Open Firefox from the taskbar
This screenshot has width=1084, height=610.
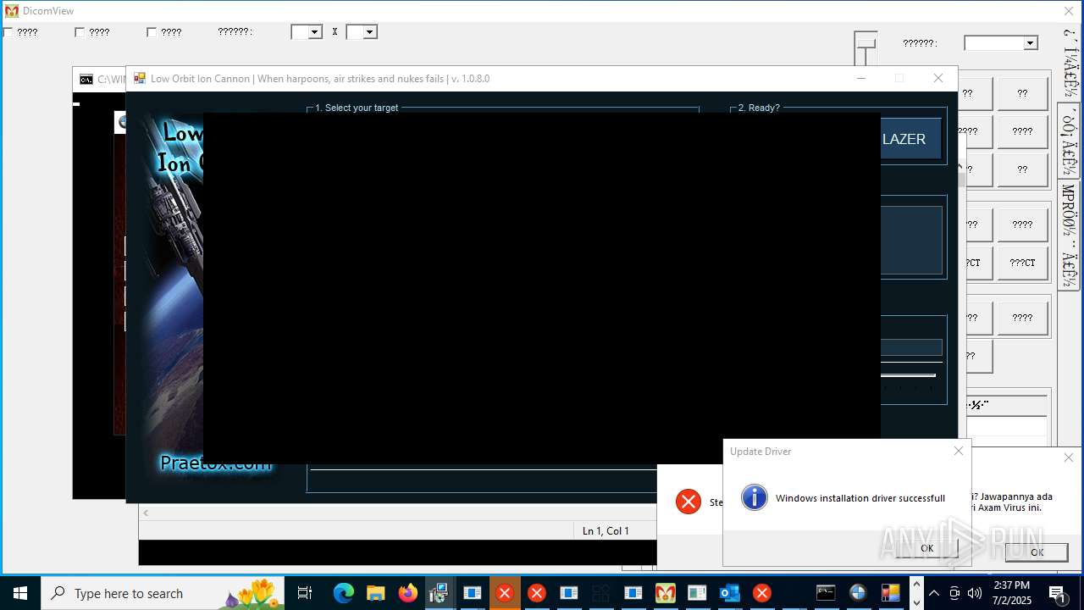pyautogui.click(x=407, y=593)
